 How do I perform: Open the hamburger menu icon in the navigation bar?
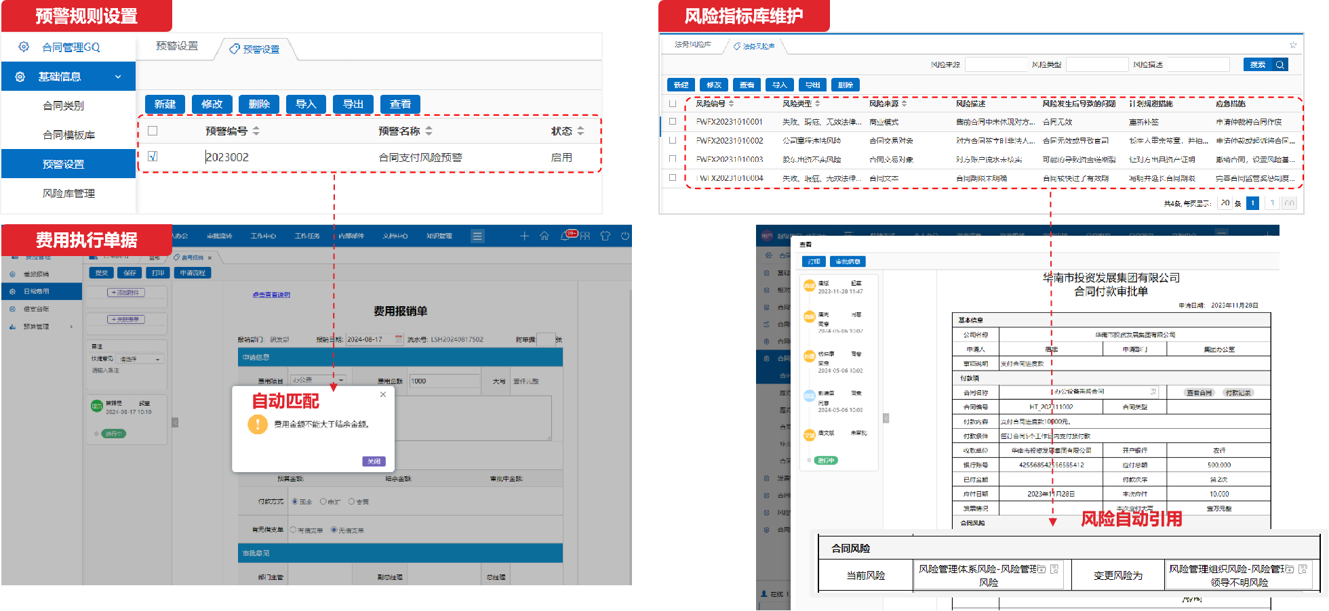coord(478,236)
